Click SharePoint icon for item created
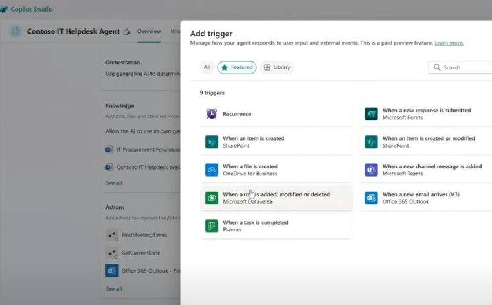 tap(212, 142)
